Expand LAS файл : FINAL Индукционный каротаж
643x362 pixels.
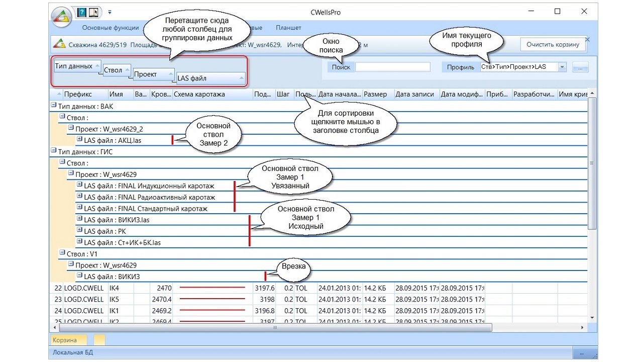(79, 186)
